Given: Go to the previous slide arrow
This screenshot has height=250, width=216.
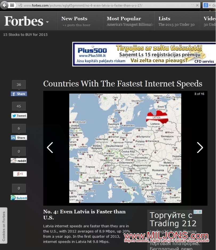Looking at the screenshot, I should [50, 148].
